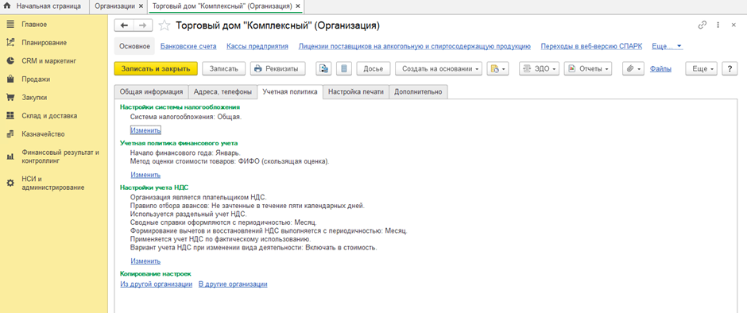Navigate back with the left arrow
The width and height of the screenshot is (747, 313).
[x=125, y=25]
